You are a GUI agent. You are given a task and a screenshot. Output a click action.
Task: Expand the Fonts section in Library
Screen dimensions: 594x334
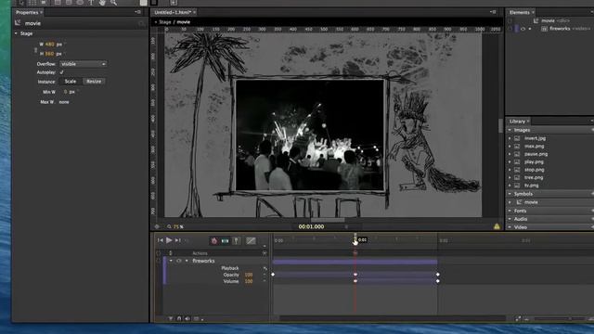510,211
